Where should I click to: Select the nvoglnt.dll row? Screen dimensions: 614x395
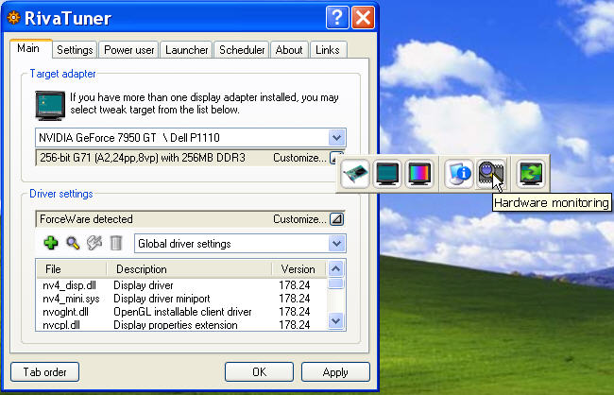pos(181,312)
